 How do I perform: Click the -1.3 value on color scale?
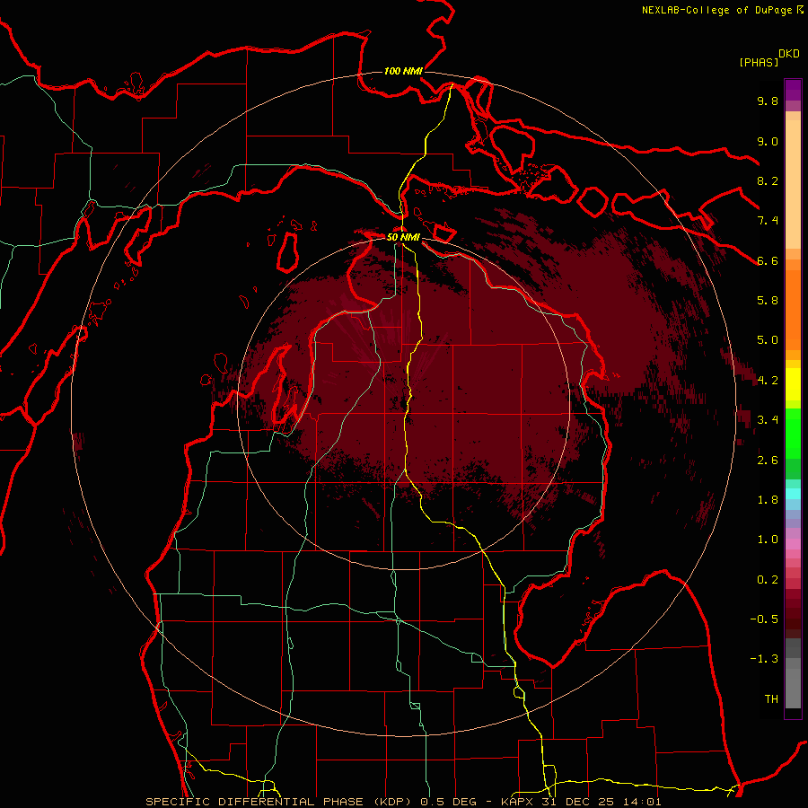point(764,659)
